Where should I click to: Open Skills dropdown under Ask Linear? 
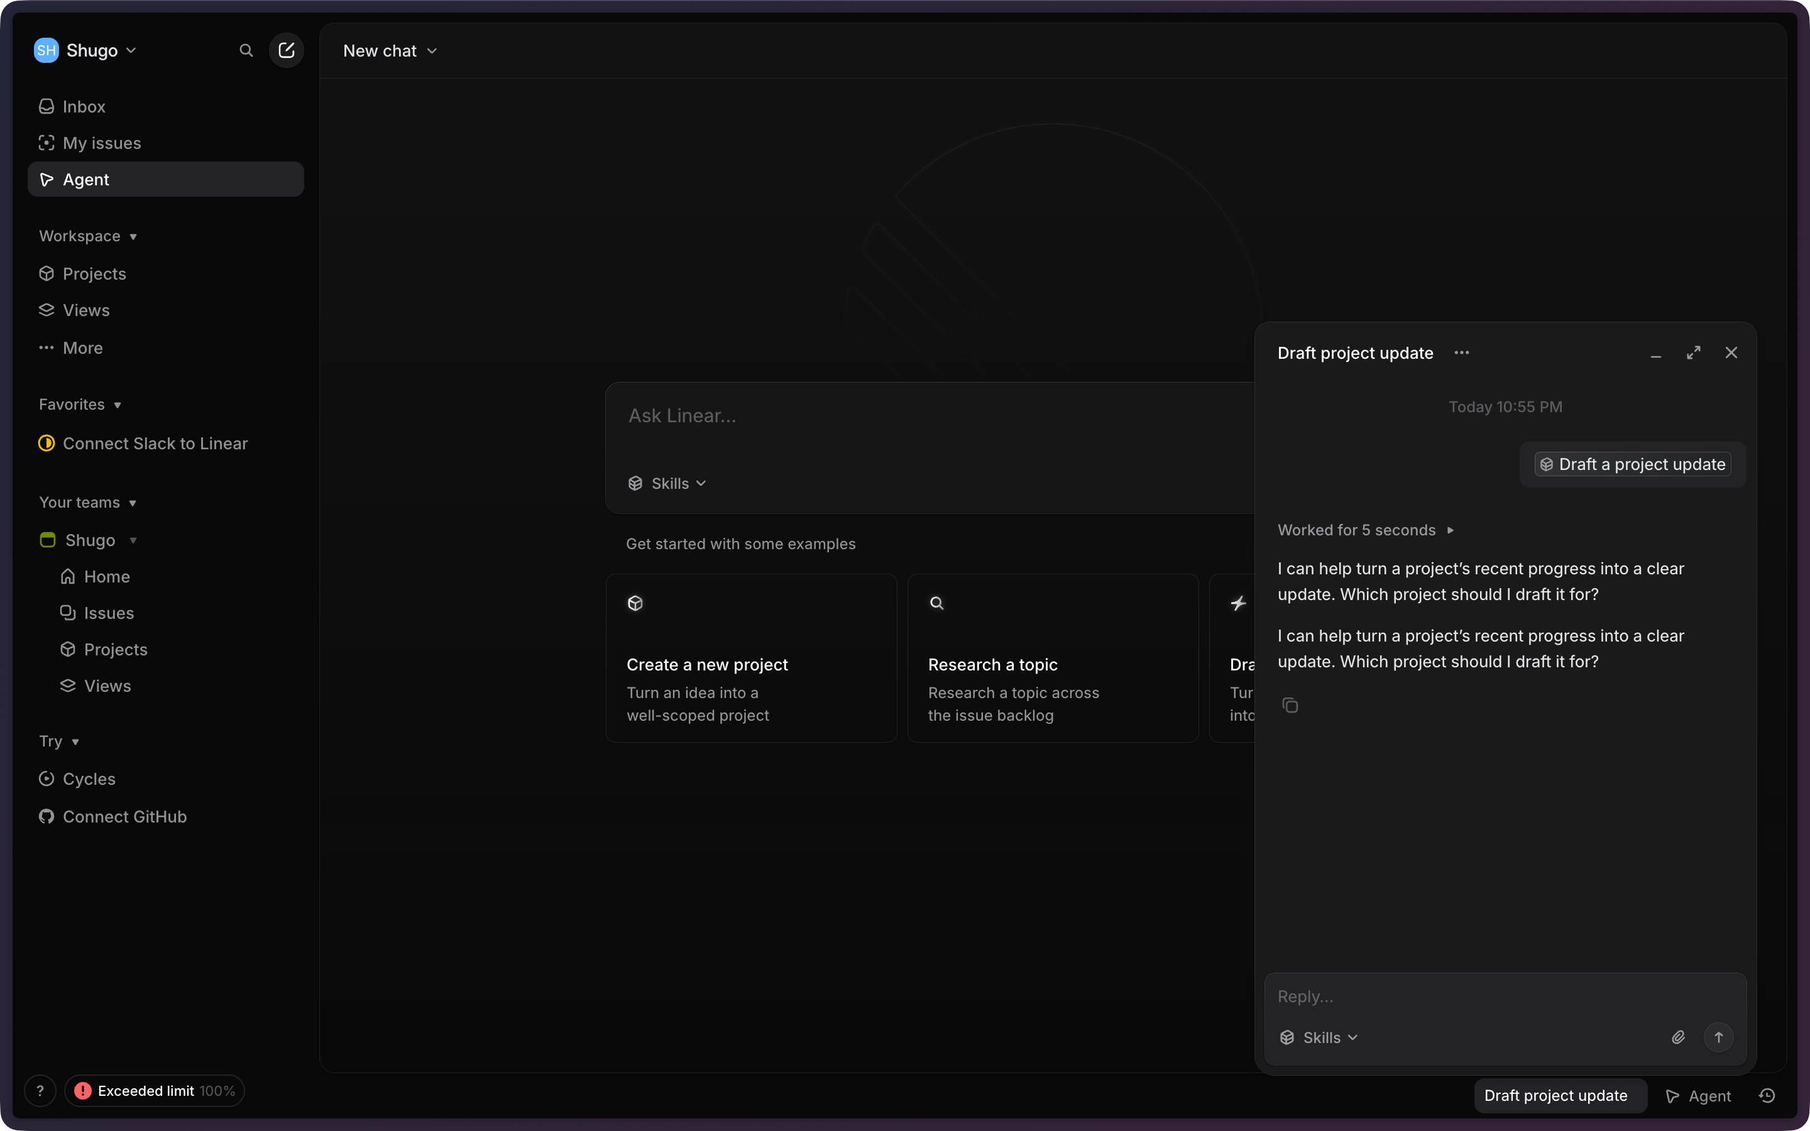[x=667, y=484]
